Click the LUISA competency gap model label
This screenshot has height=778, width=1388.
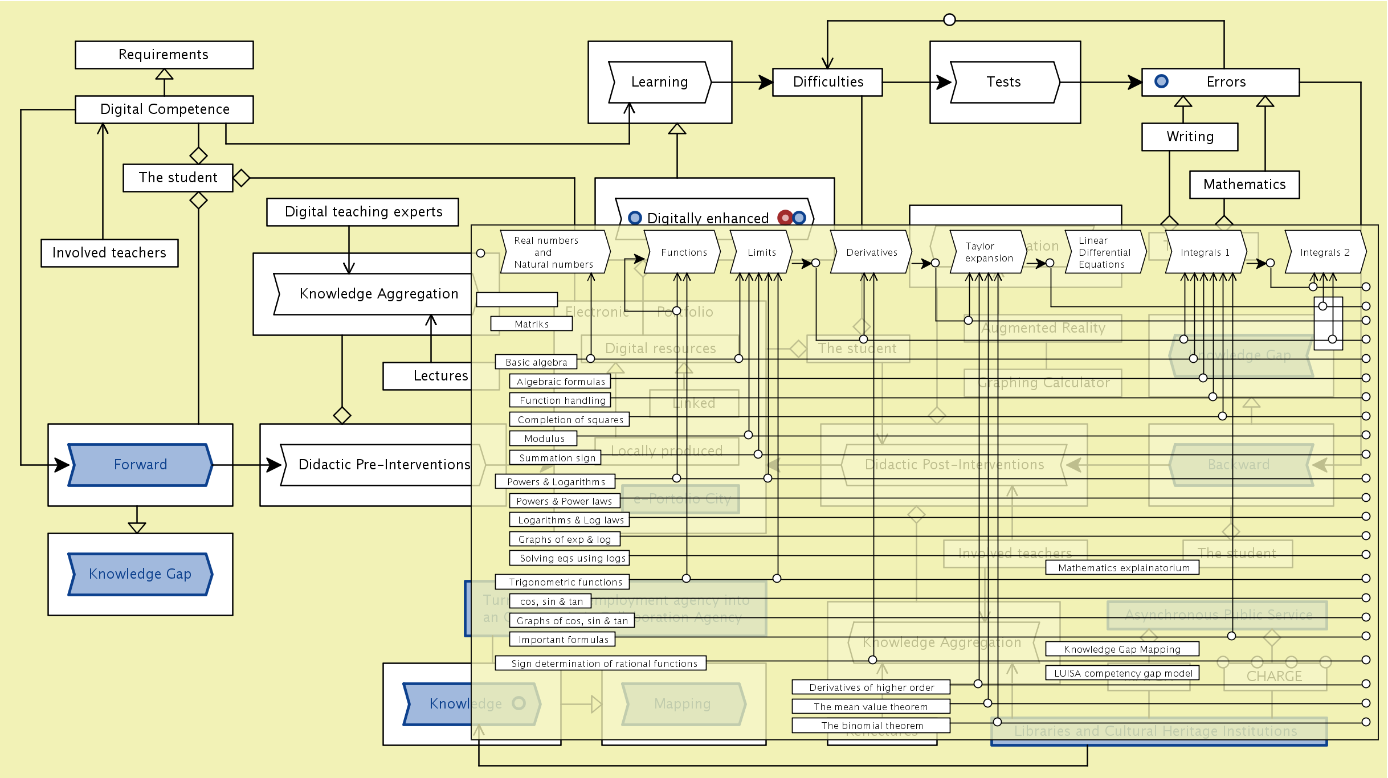(1122, 673)
